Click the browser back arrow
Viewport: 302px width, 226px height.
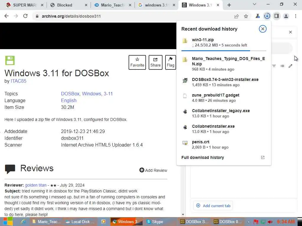(6, 16)
